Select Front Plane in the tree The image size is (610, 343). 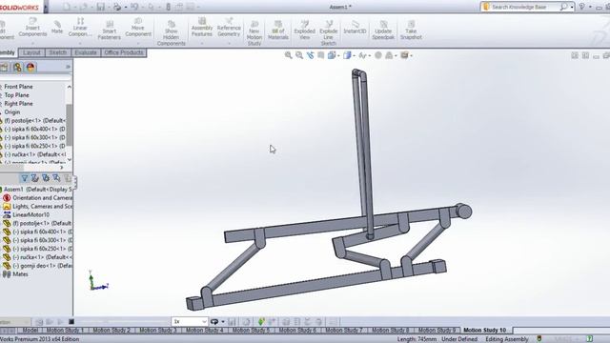[x=18, y=87]
